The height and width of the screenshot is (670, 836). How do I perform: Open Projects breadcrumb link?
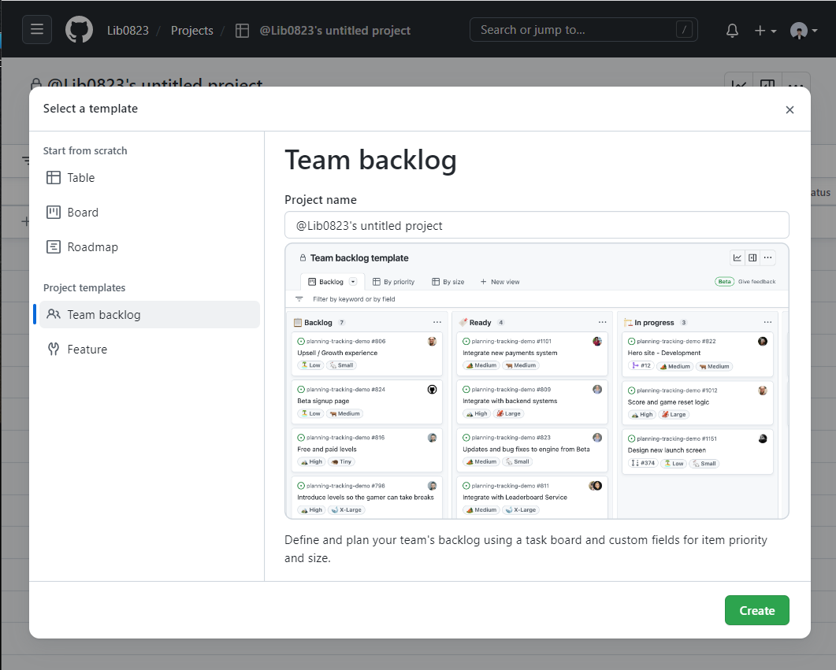point(192,31)
